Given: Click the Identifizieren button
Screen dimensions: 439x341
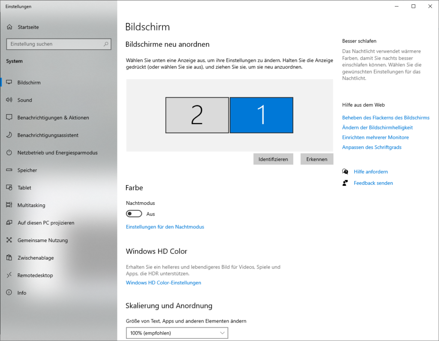Looking at the screenshot, I should point(273,159).
